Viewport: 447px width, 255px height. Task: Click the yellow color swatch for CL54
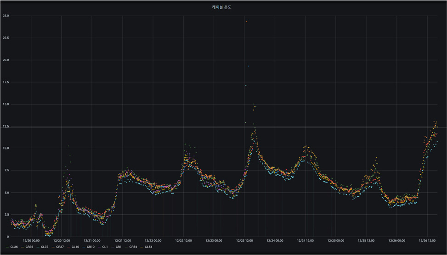[x=141, y=247]
